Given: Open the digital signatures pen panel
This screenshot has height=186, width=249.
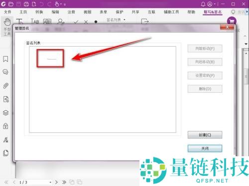Looking at the screenshot, I should pyautogui.click(x=5, y=140).
